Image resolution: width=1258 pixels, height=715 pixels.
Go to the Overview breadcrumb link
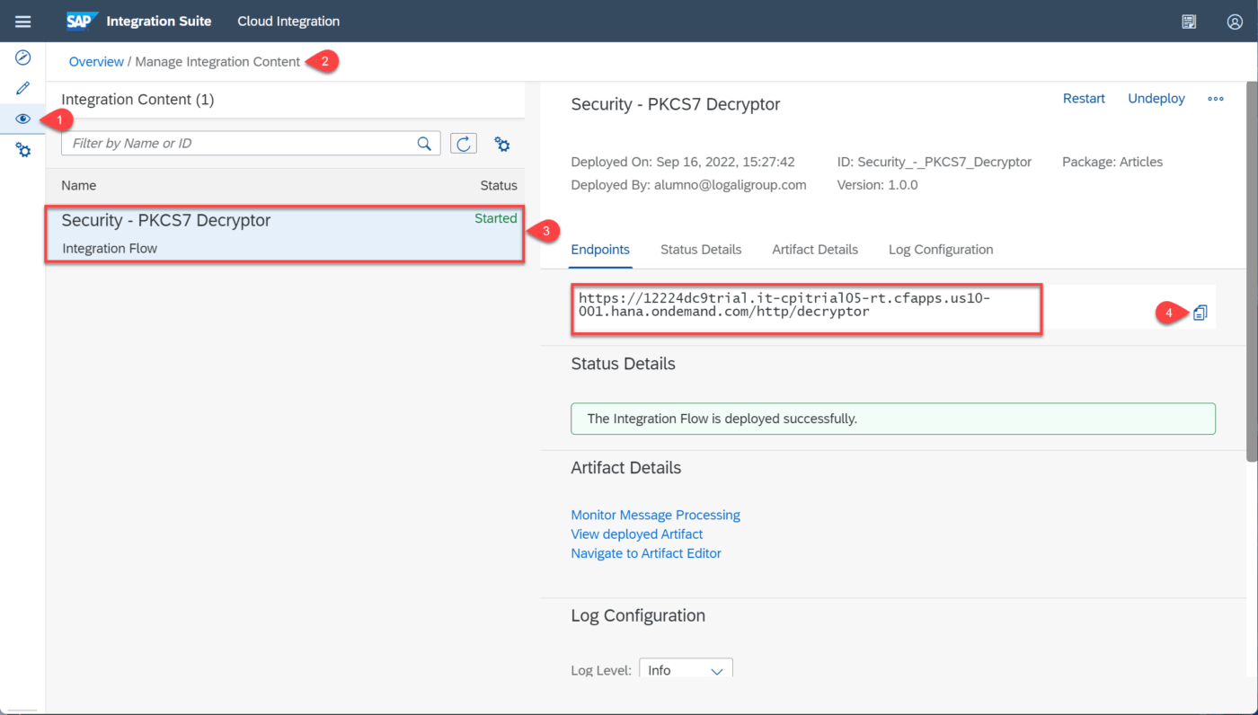point(96,62)
